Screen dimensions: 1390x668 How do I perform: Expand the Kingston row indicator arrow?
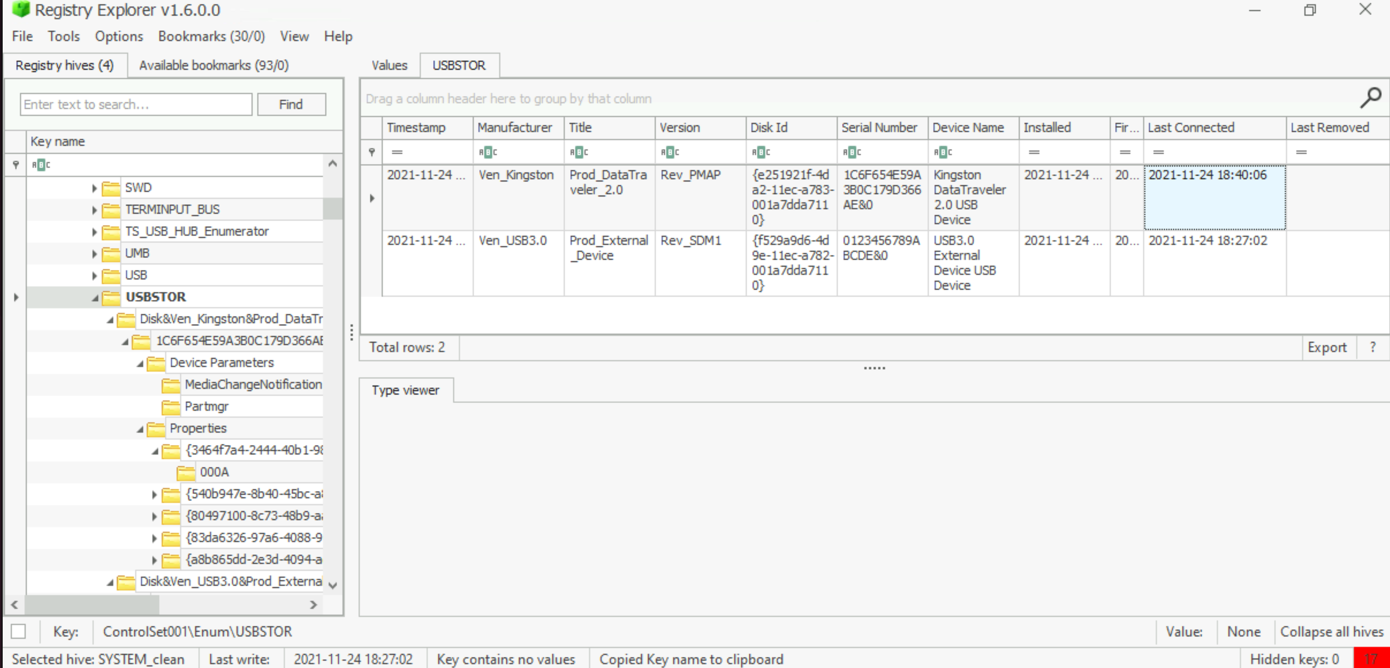click(372, 198)
